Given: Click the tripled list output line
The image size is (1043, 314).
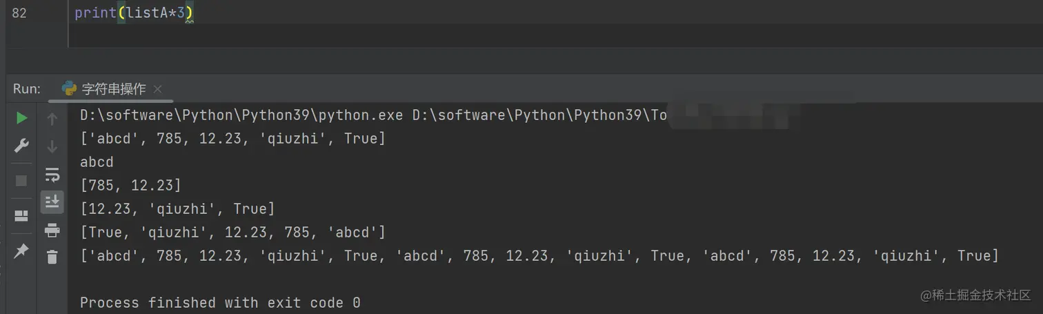Looking at the screenshot, I should pyautogui.click(x=539, y=256).
